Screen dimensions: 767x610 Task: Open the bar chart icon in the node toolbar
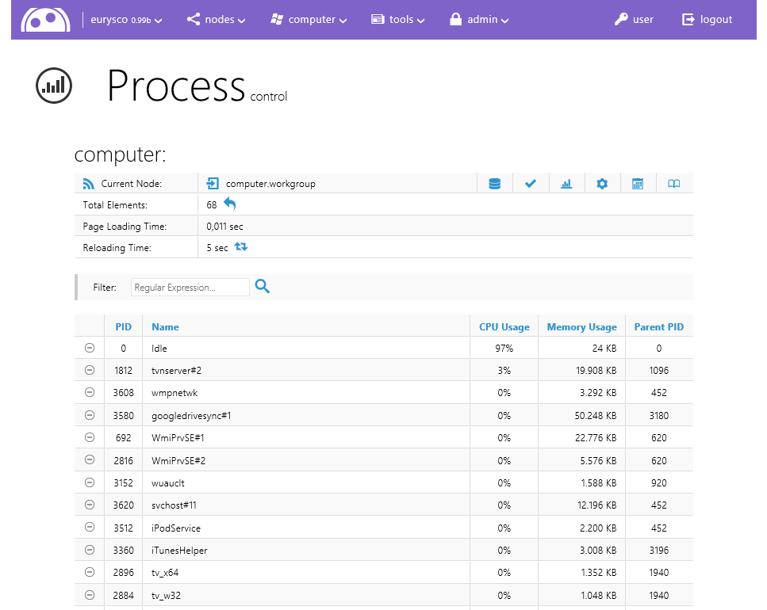[566, 184]
